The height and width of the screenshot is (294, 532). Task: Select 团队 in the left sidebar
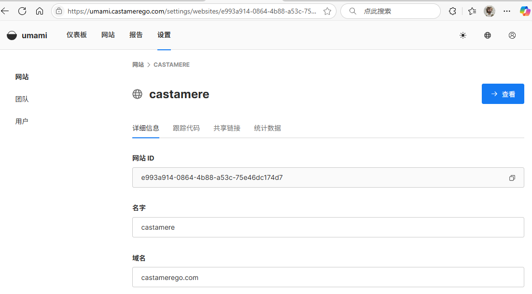coord(22,99)
